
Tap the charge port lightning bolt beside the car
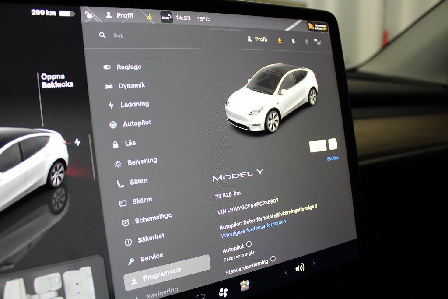click(x=77, y=142)
